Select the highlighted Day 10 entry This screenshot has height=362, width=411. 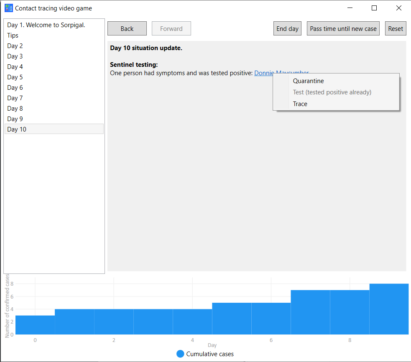click(54, 129)
